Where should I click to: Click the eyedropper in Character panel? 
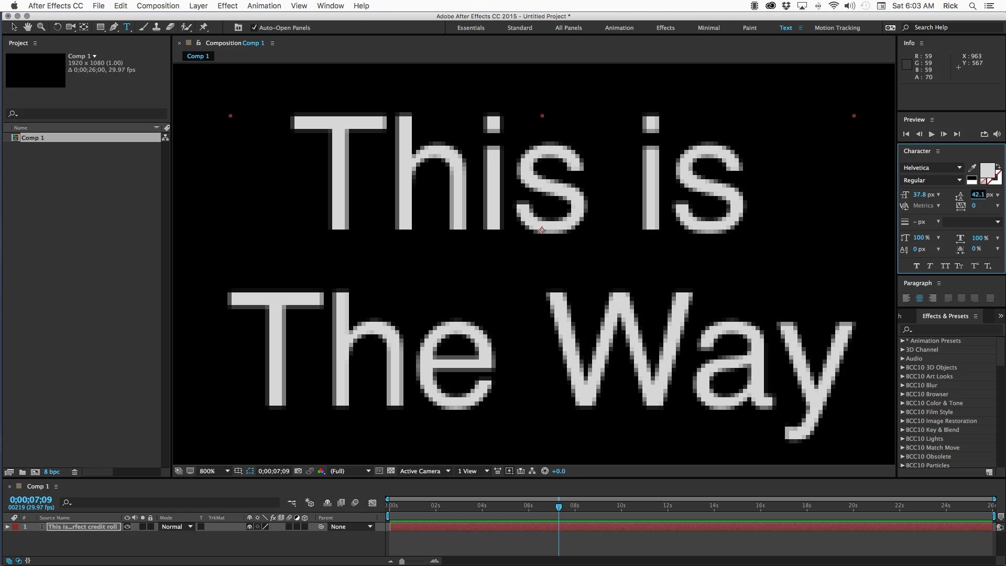point(972,168)
